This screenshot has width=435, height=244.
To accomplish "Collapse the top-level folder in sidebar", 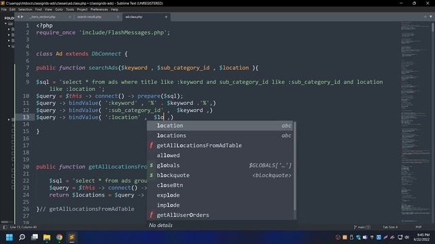I will tap(5, 24).
